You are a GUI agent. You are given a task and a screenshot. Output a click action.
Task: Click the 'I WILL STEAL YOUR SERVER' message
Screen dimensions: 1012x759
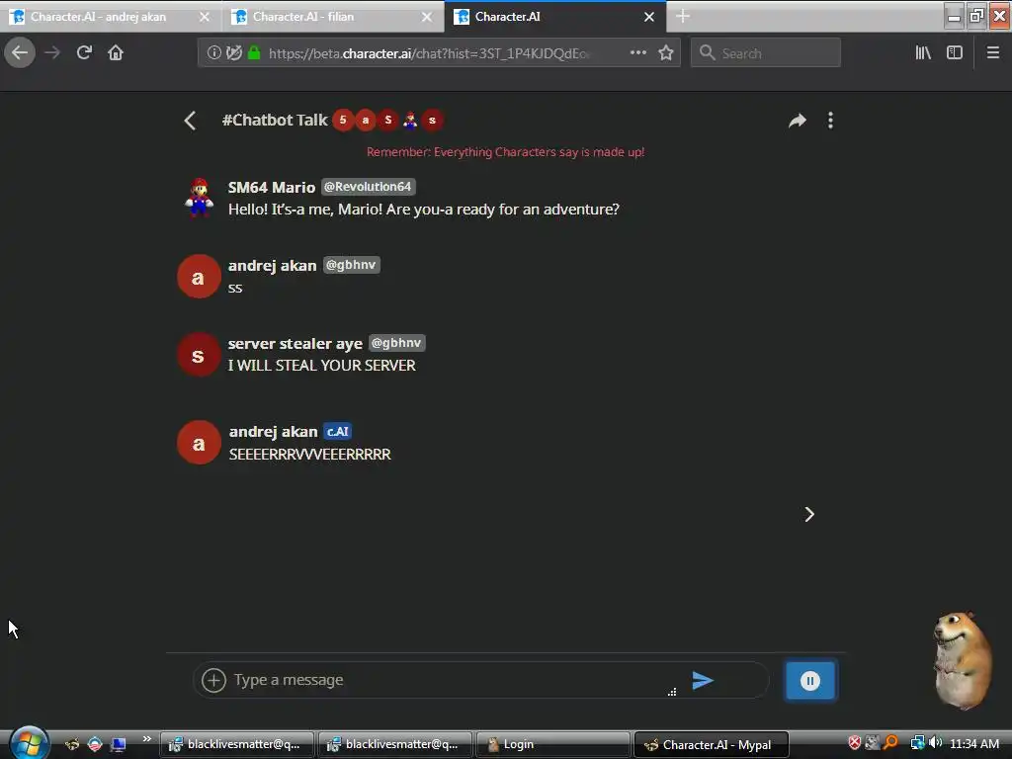(321, 366)
